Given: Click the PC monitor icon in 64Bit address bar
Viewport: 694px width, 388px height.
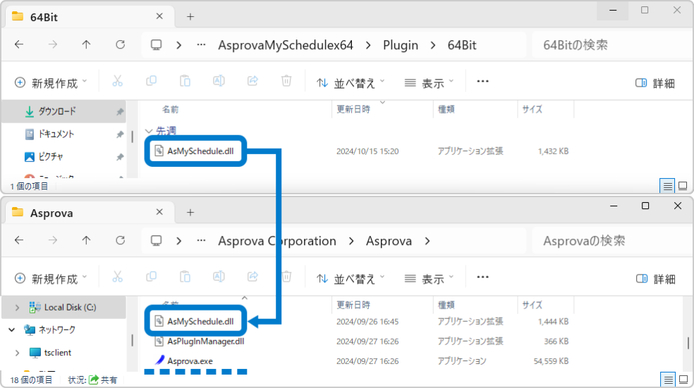Looking at the screenshot, I should pos(157,44).
